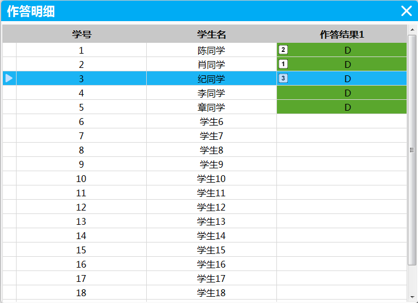
Task: Select student name 纪同学
Action: coord(211,79)
